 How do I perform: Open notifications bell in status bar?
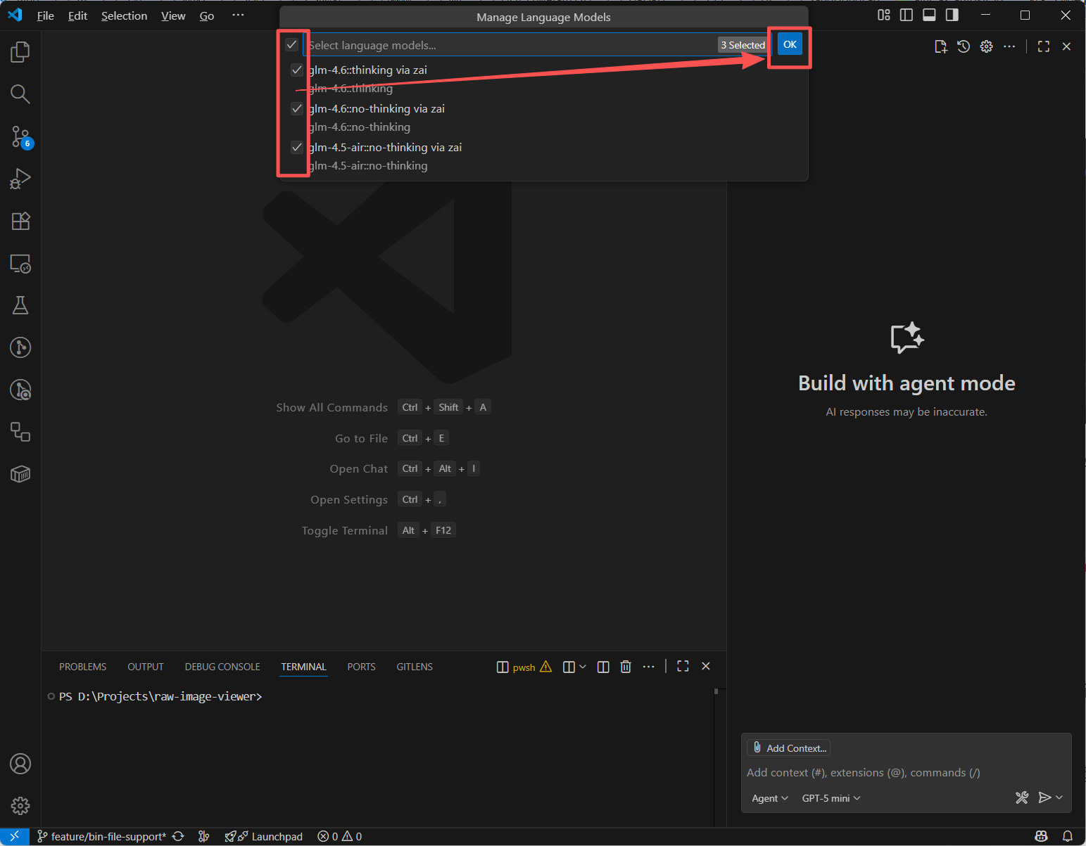point(1068,836)
